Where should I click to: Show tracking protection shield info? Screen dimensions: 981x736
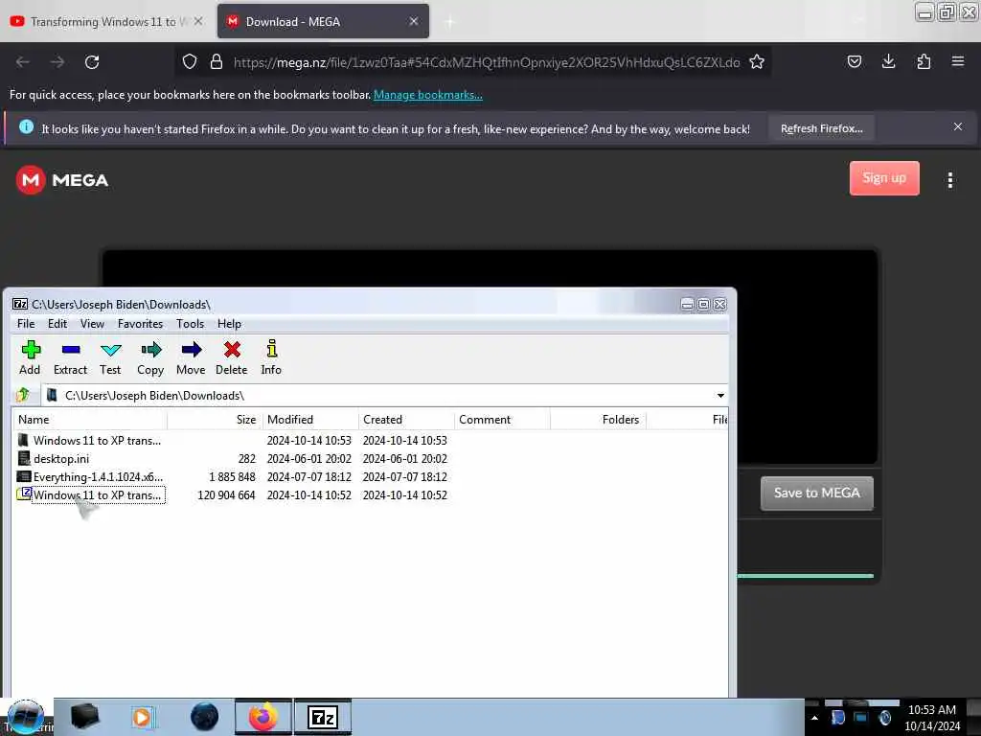190,62
